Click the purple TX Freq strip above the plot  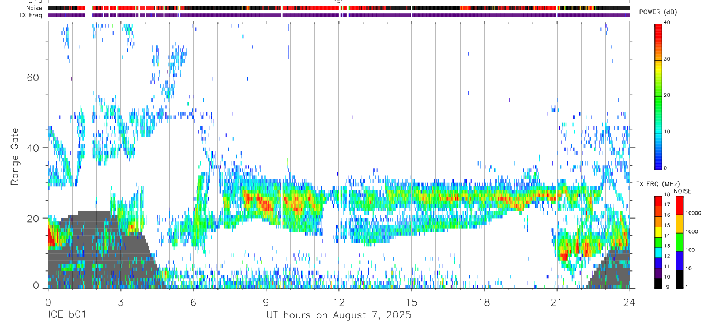click(x=339, y=15)
